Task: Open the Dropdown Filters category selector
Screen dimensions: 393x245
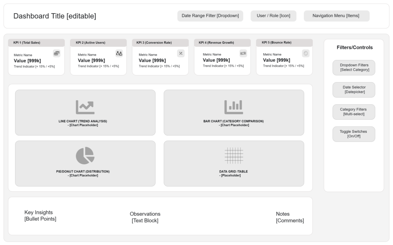Action: point(354,68)
